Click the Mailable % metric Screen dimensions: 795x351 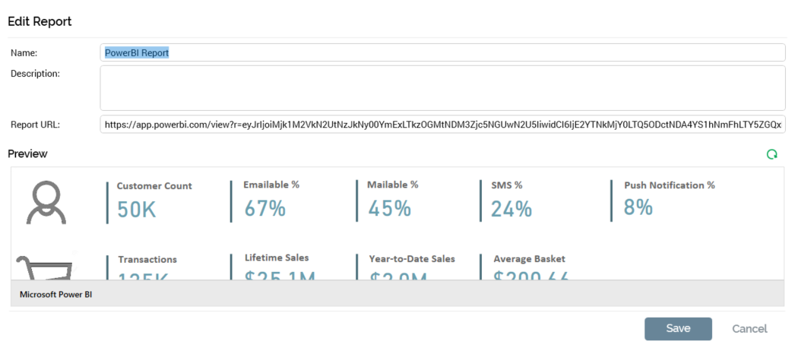pyautogui.click(x=392, y=200)
